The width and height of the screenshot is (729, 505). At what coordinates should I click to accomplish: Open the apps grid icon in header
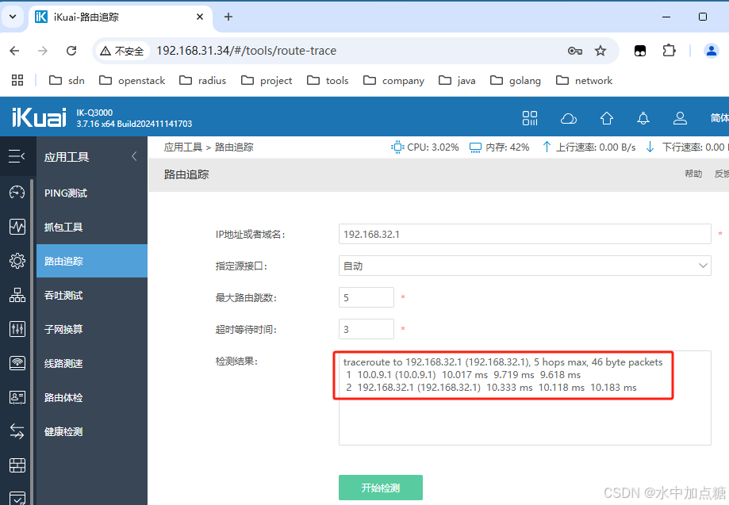pos(530,118)
